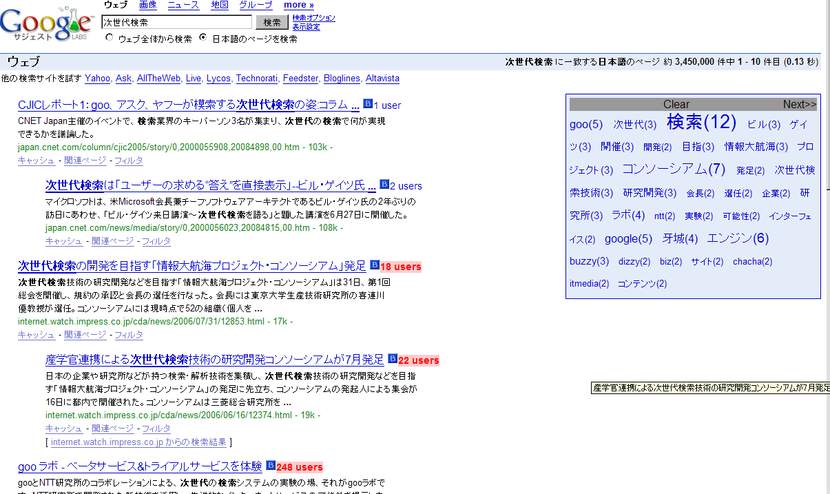Image resolution: width=830 pixels, height=494 pixels.
Task: Select the 日本語のページを検索 radio button
Action: tap(203, 39)
